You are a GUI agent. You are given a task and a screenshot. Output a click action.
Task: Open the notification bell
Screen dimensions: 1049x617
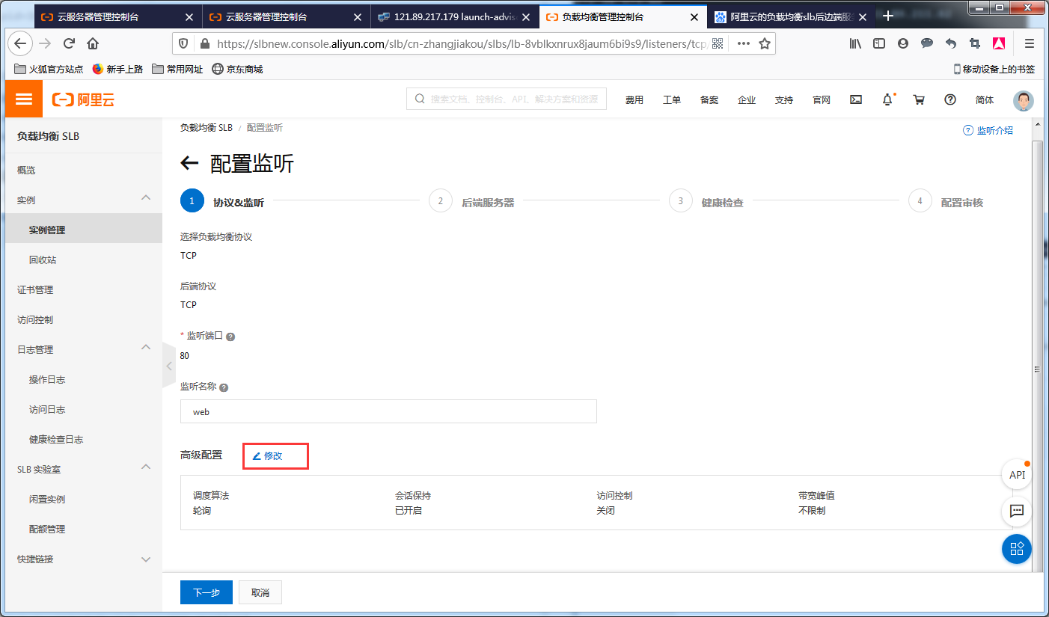coord(887,99)
